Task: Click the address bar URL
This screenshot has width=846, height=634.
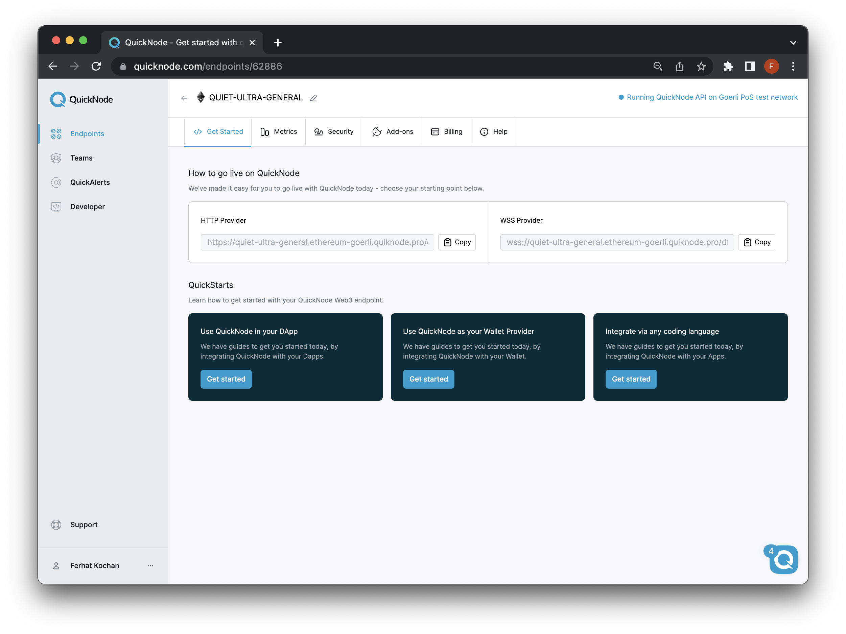Action: (x=208, y=66)
